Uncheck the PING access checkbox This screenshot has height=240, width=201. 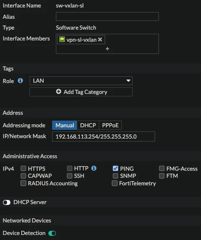point(116,168)
